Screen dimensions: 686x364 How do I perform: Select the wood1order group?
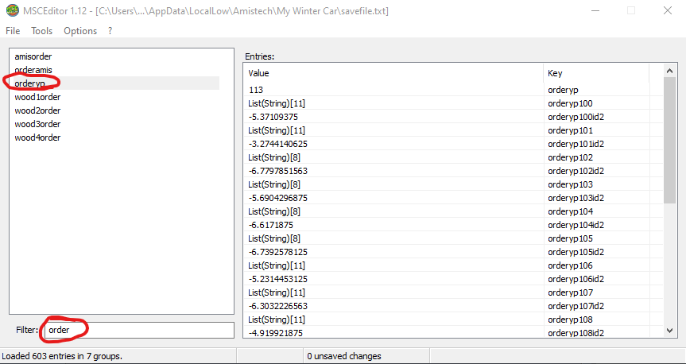pyautogui.click(x=37, y=97)
